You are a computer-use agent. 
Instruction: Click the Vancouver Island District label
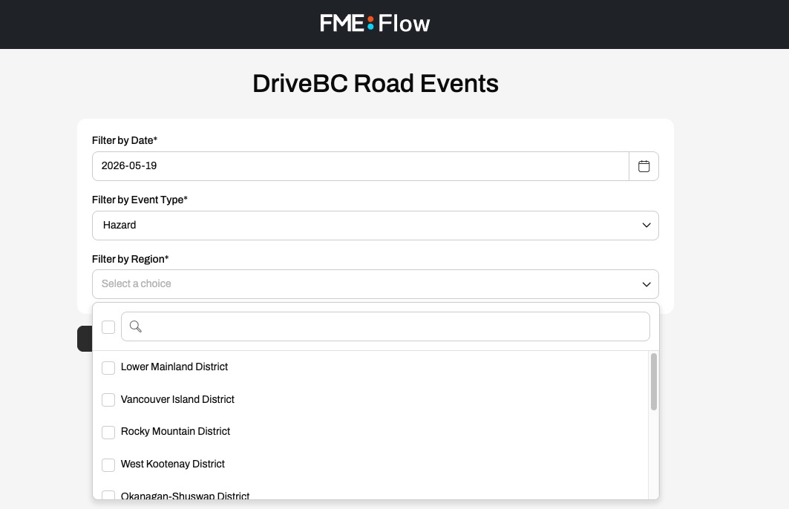pos(177,399)
